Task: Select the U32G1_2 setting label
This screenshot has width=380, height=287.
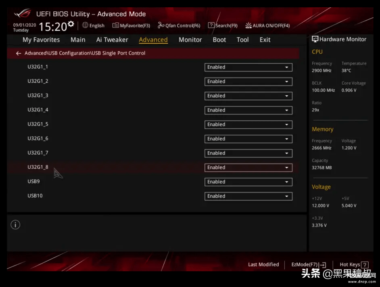Action: [x=38, y=81]
